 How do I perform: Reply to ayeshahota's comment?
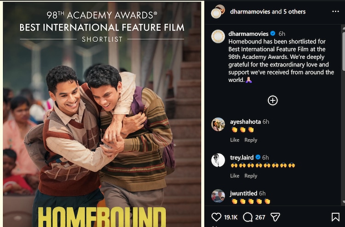click(x=251, y=140)
